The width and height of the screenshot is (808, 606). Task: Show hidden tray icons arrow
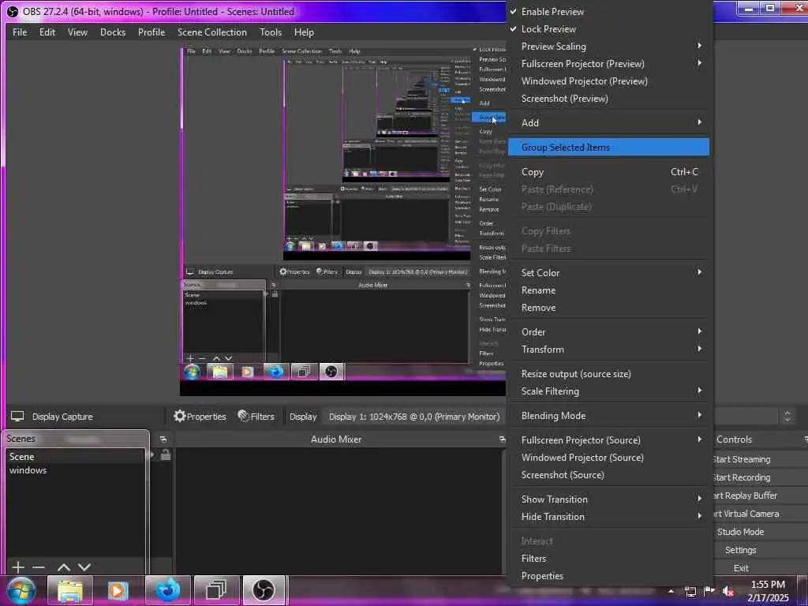671,591
